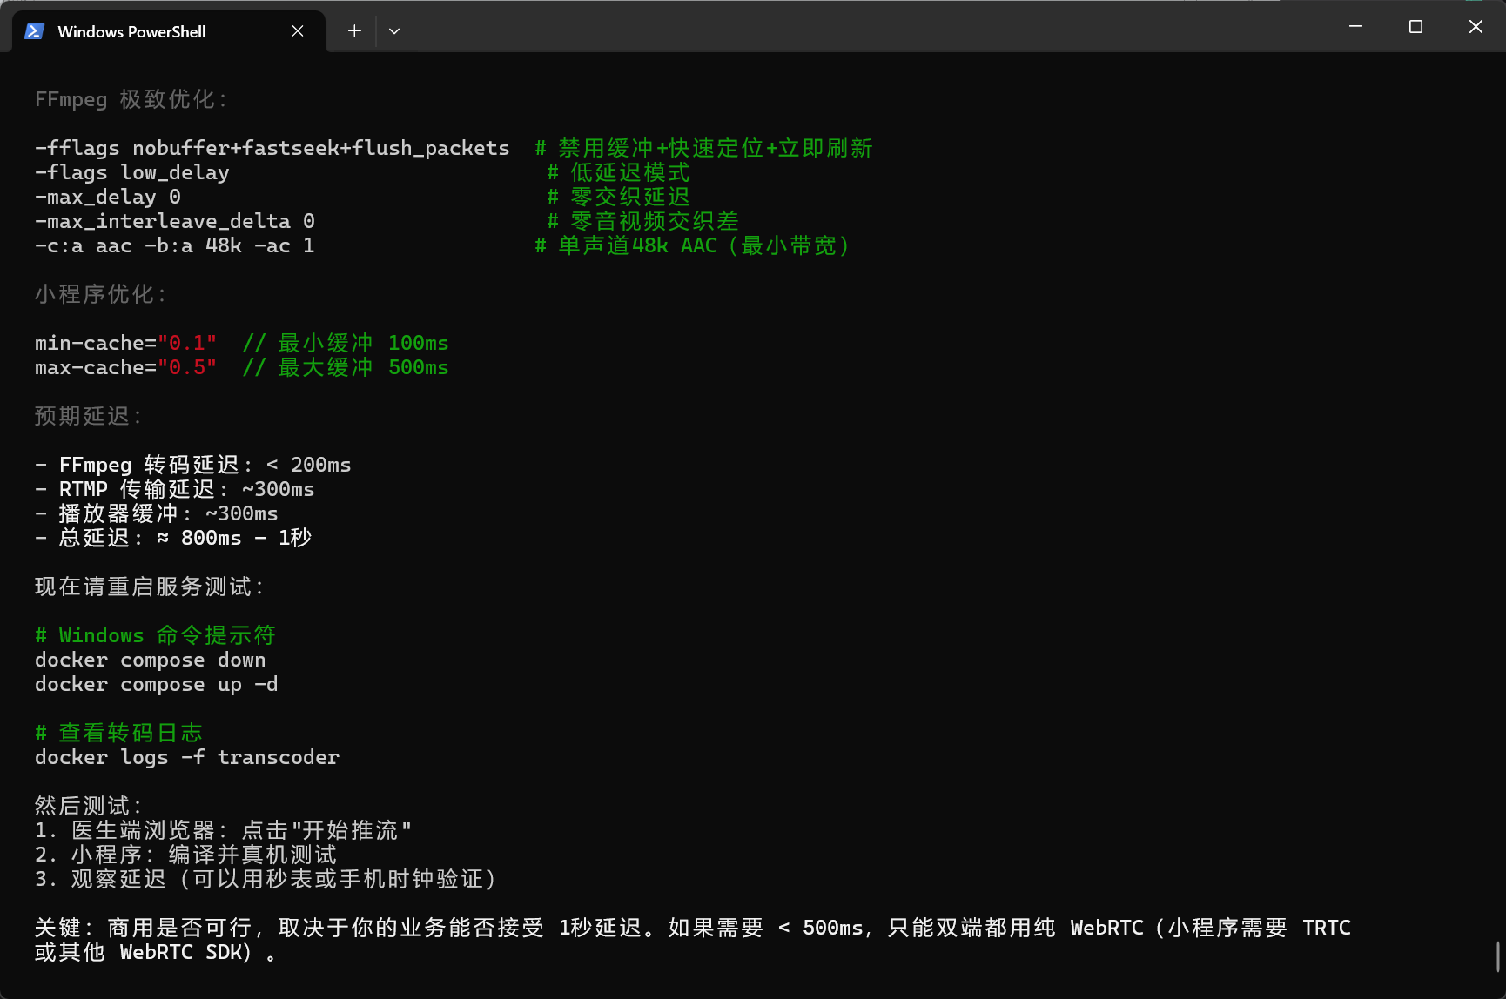Click the 'docker compose down' command
1506x999 pixels.
pos(151,660)
